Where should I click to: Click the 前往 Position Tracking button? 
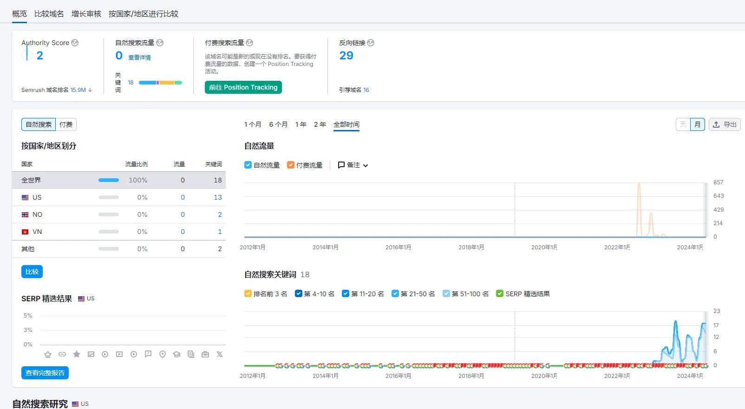pos(243,87)
